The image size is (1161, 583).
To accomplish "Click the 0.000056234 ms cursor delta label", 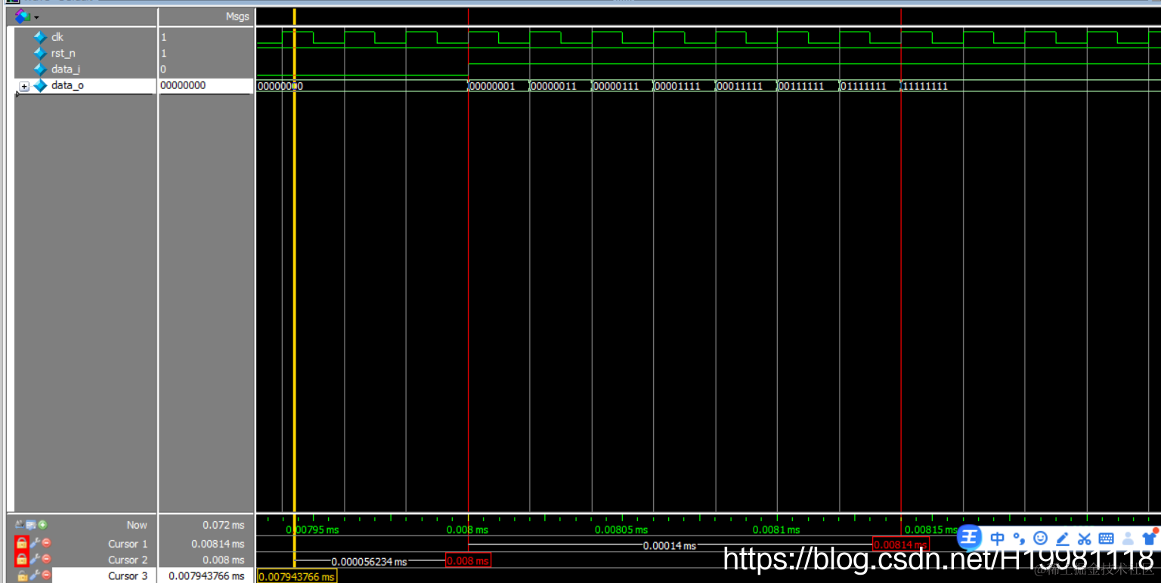I will 369,561.
